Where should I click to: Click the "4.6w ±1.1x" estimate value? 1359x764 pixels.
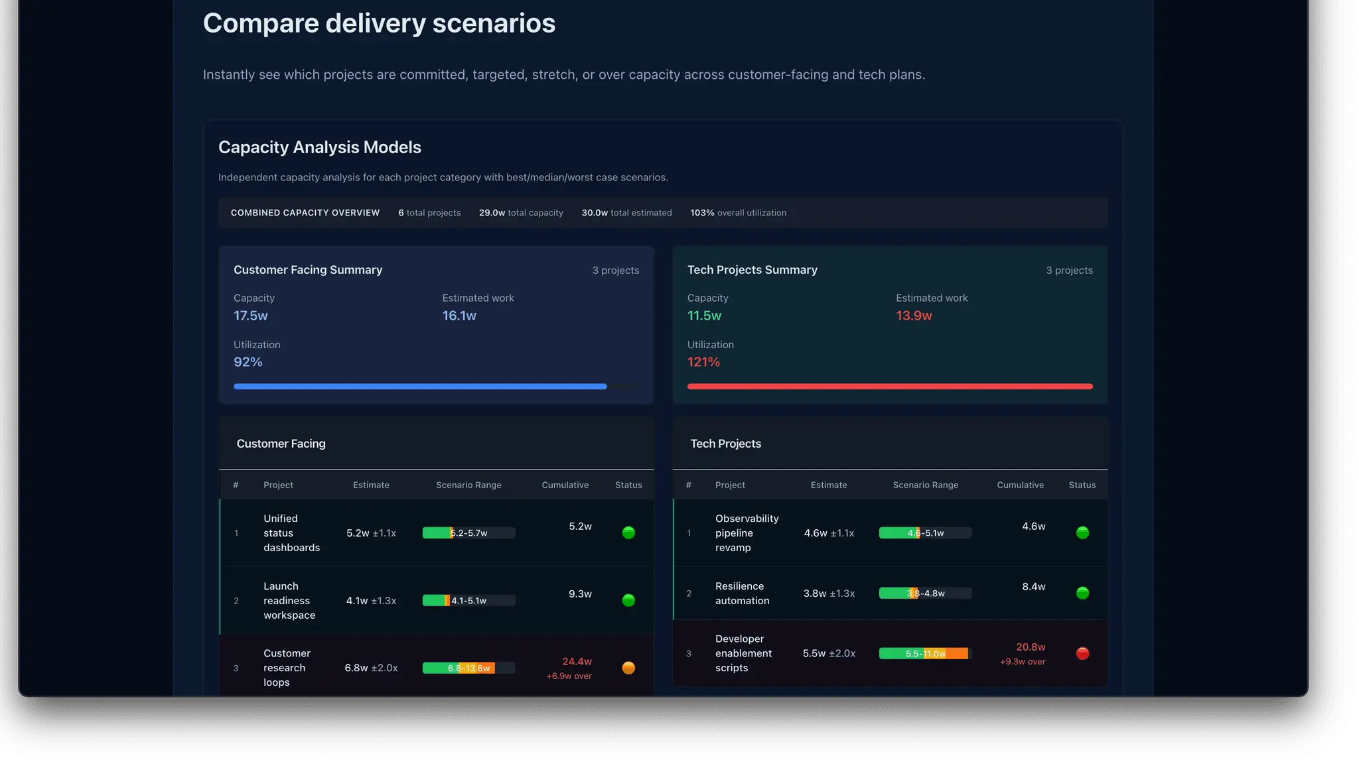(829, 533)
